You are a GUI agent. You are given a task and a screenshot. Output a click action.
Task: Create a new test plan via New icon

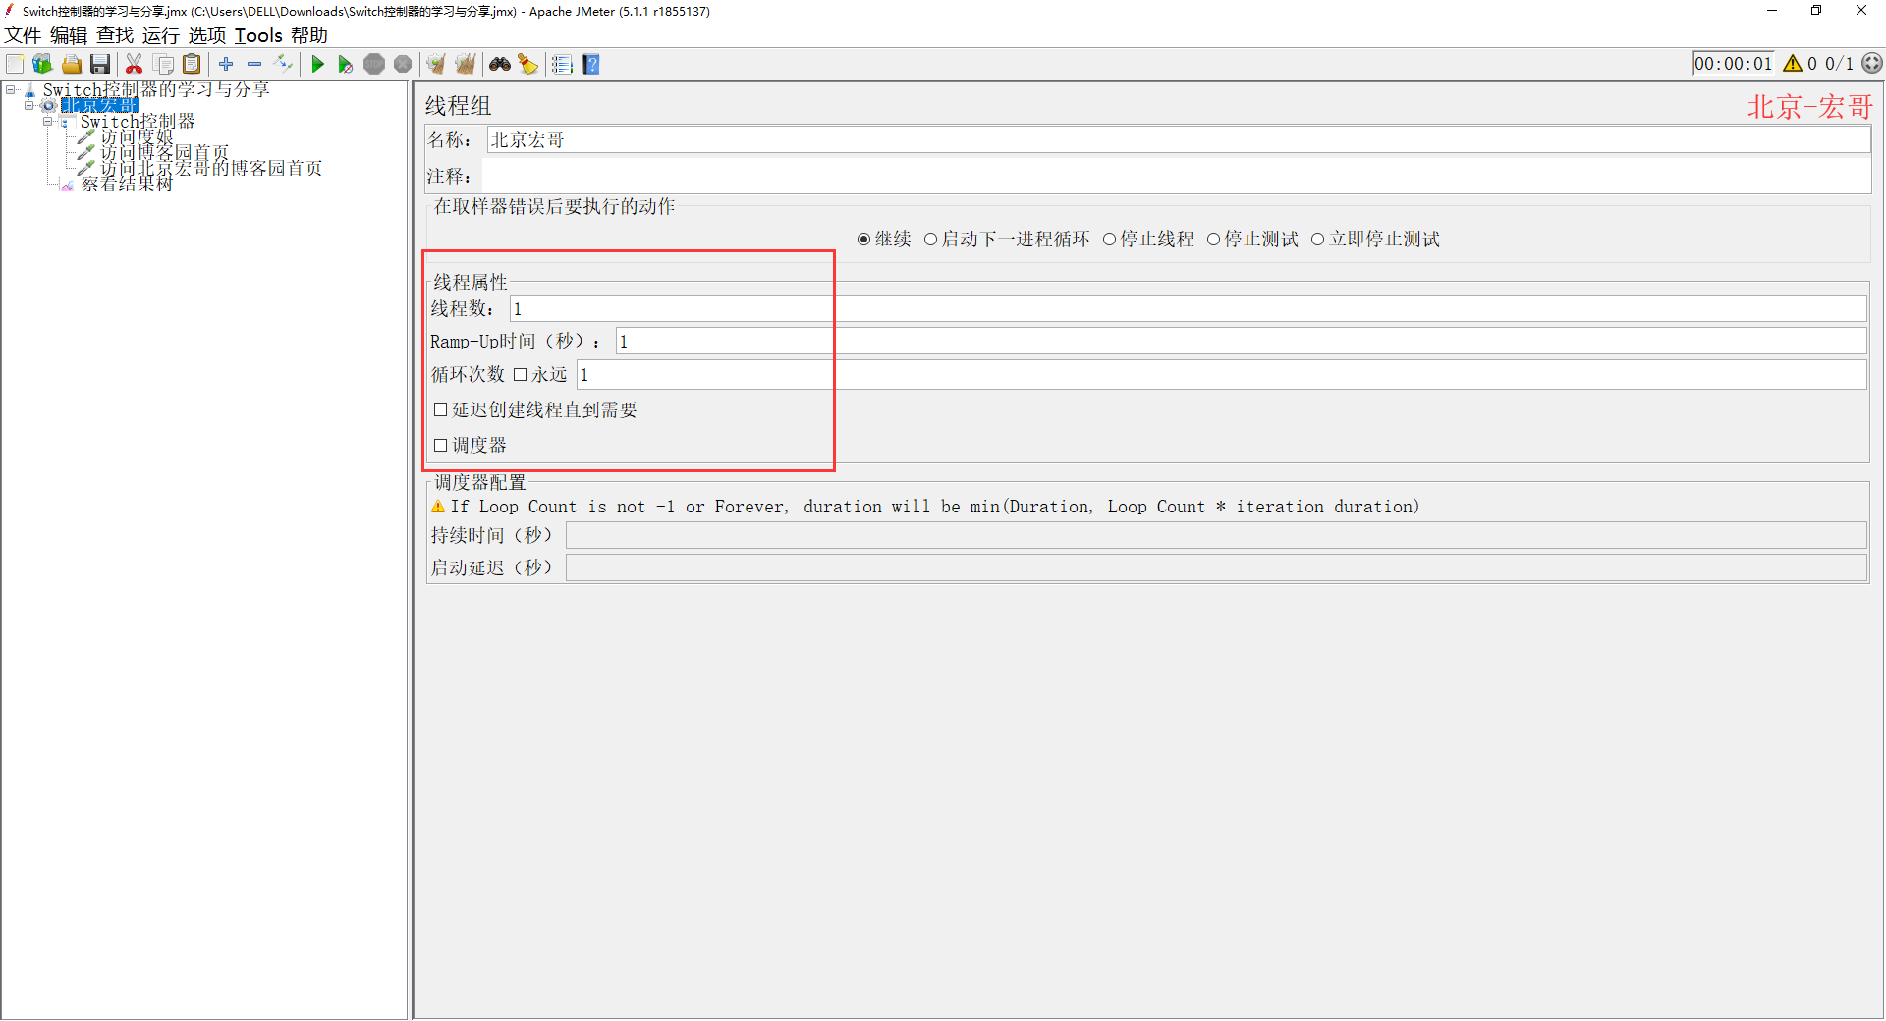point(15,64)
